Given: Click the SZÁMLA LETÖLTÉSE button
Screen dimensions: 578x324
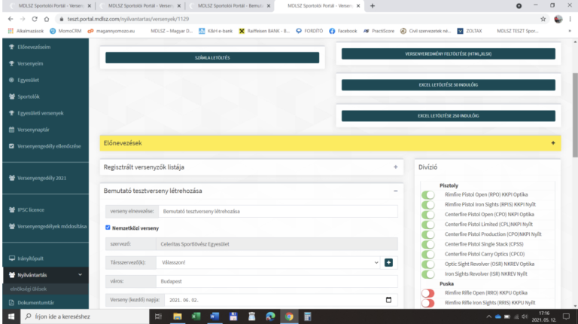Looking at the screenshot, I should tap(211, 57).
